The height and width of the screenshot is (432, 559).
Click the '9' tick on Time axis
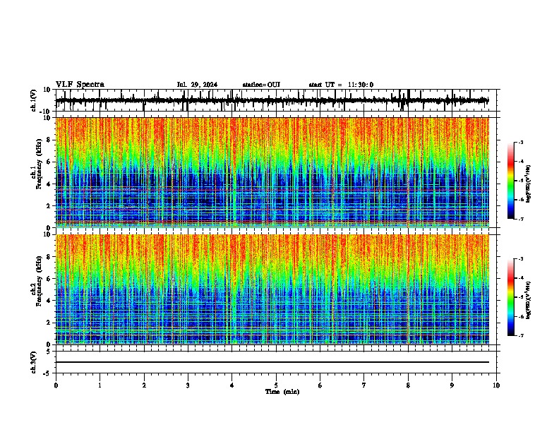(x=452, y=385)
